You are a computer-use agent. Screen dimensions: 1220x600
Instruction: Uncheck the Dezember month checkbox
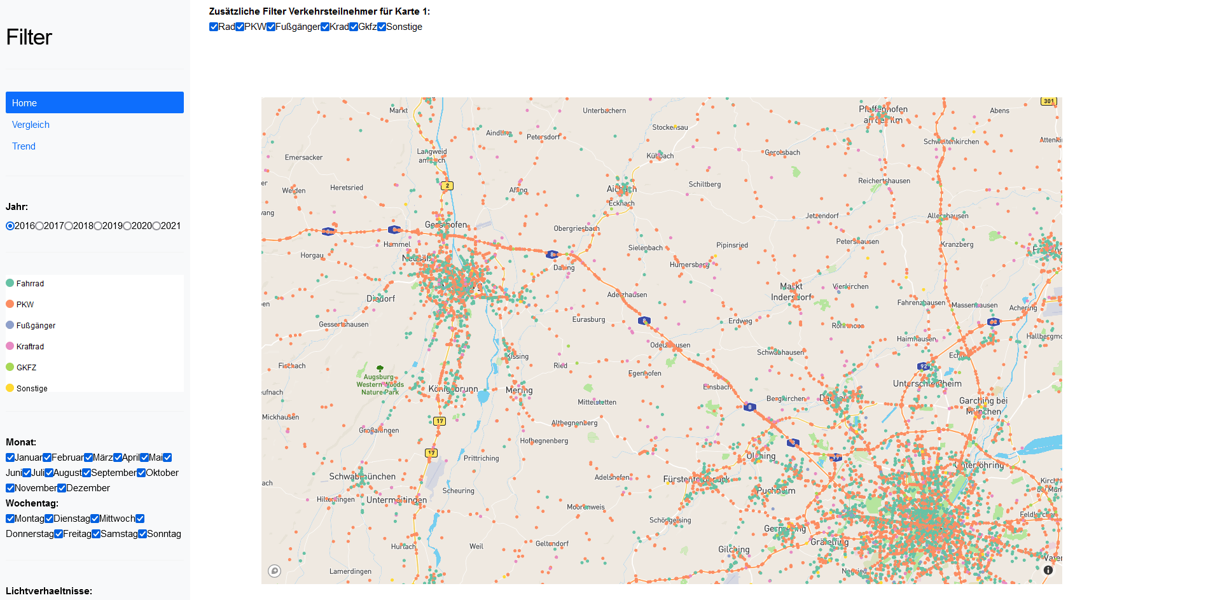62,488
